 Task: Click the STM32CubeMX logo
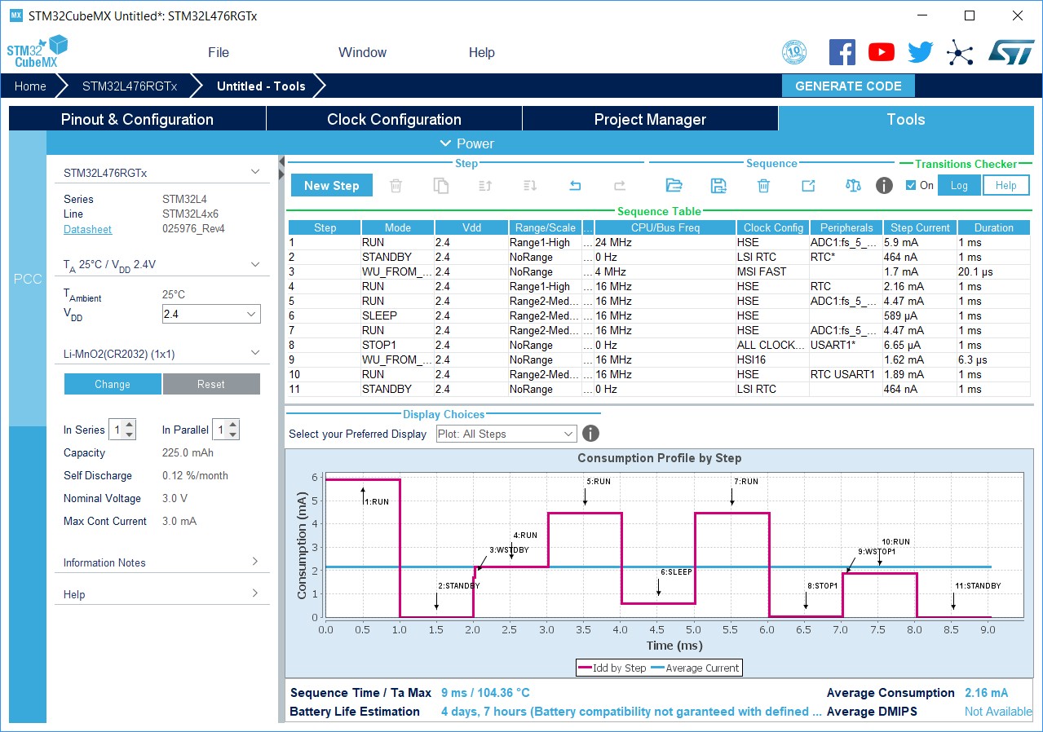pos(38,52)
